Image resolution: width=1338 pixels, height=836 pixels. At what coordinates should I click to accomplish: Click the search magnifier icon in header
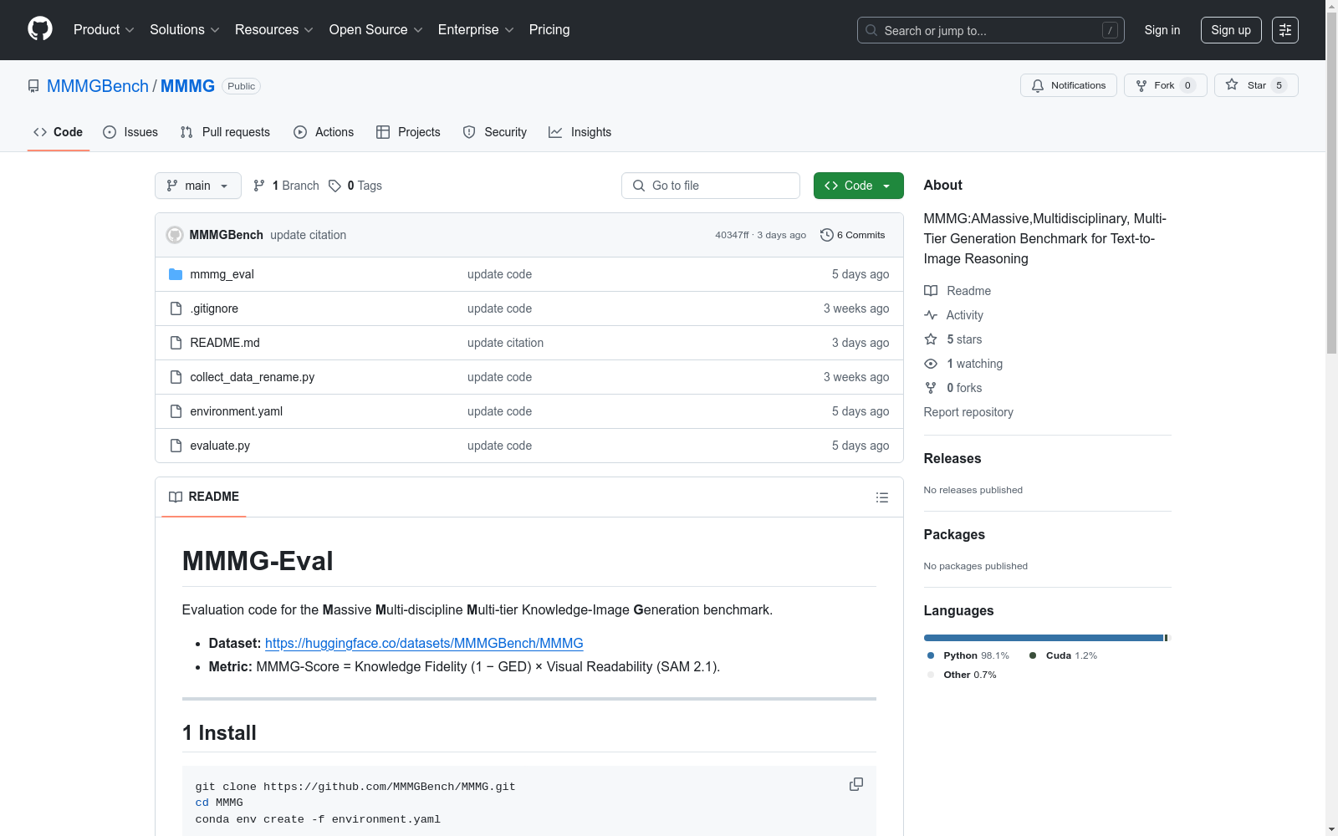tap(871, 30)
